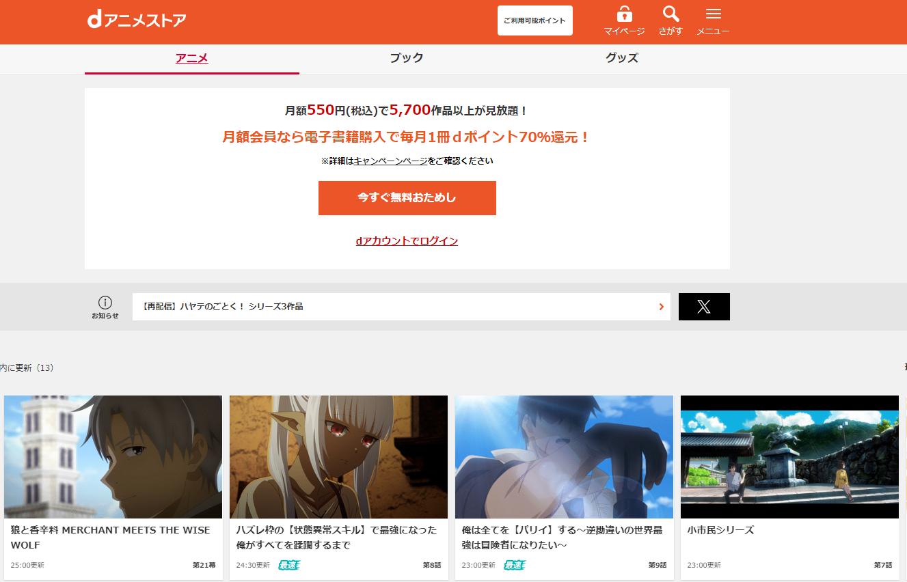The height and width of the screenshot is (582, 907).
Task: Start 今すぐ無料おためし free trial
Action: 407,198
